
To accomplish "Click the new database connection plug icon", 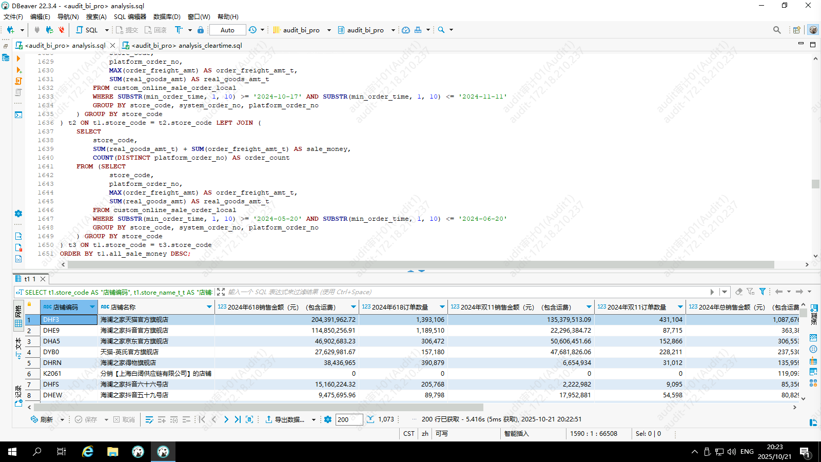I will pyautogui.click(x=10, y=30).
